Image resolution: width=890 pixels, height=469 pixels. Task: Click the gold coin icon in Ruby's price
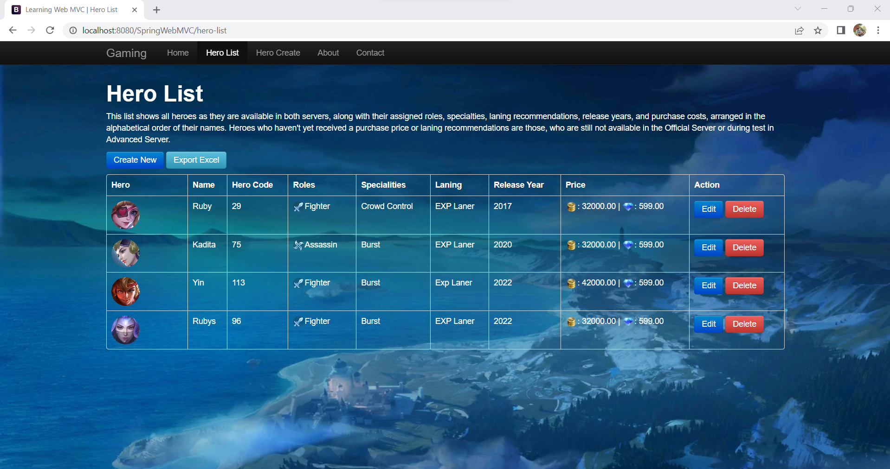(571, 207)
